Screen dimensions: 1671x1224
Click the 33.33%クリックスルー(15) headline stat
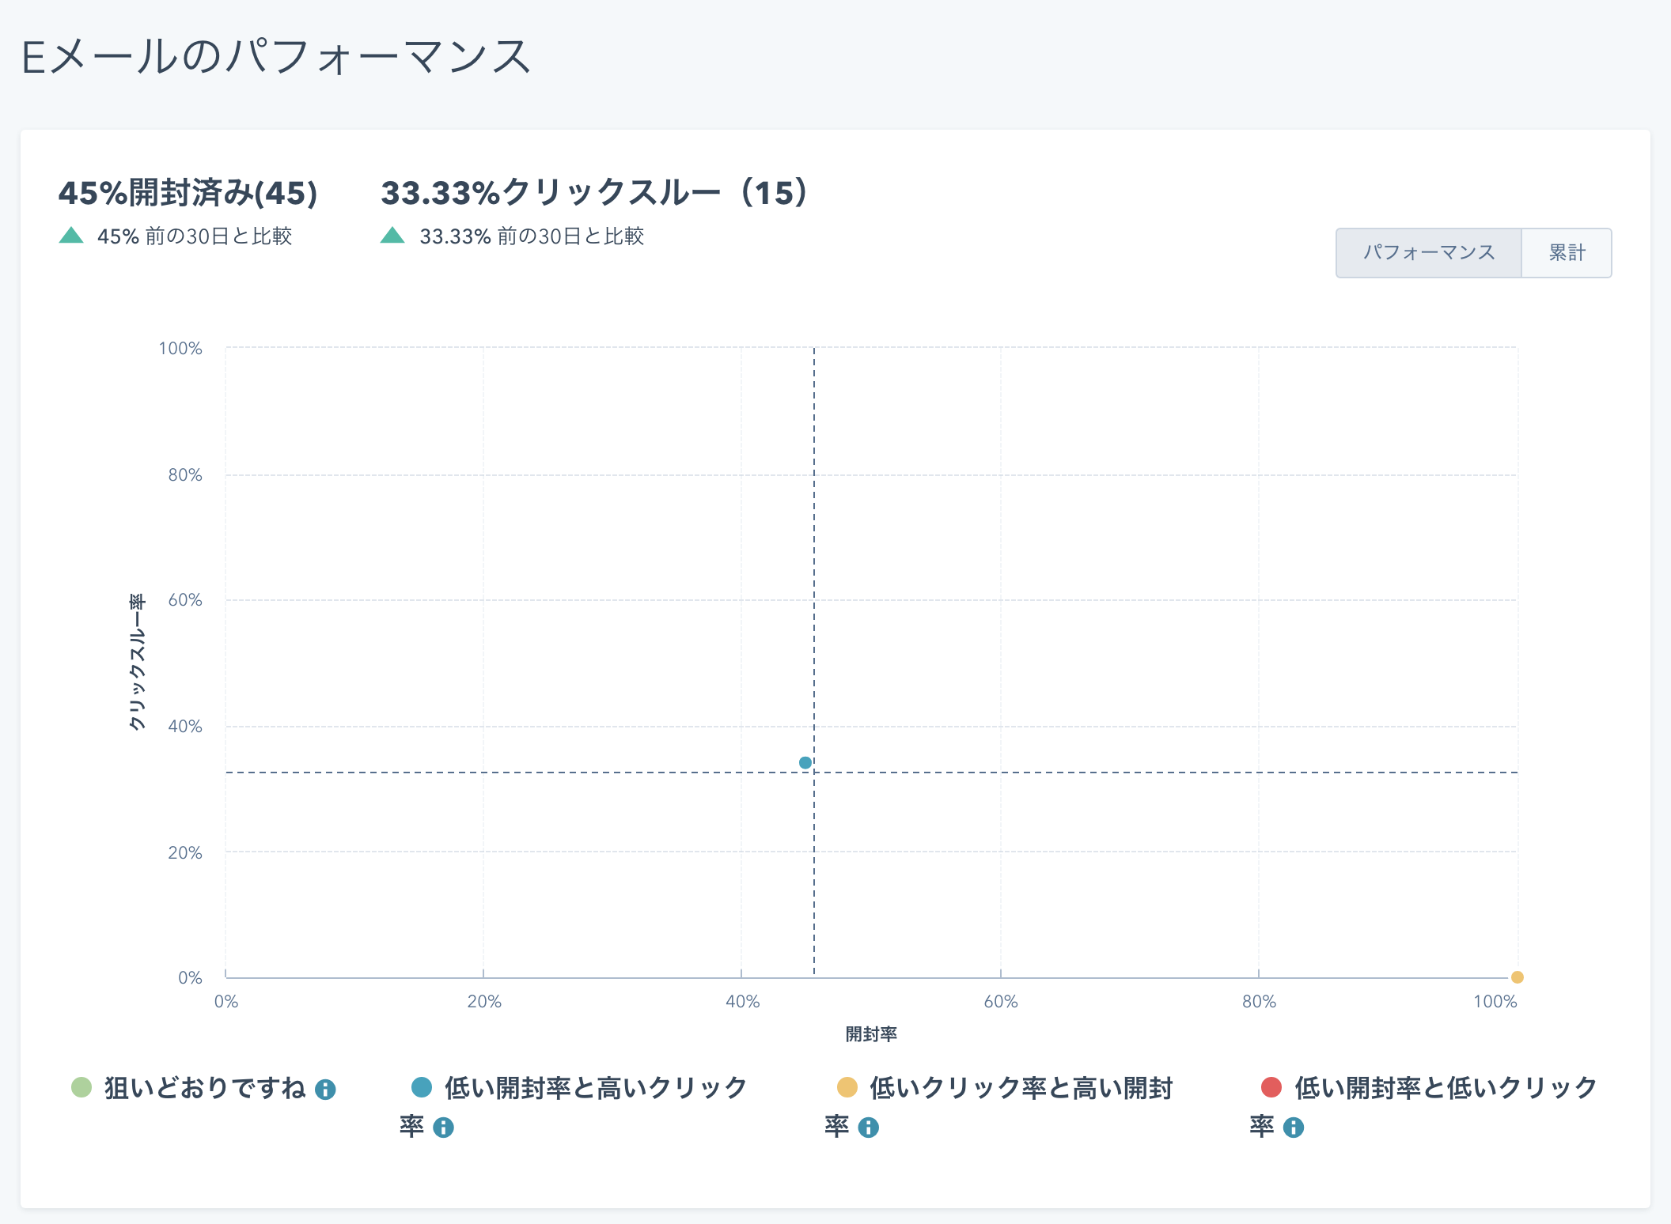(x=593, y=193)
